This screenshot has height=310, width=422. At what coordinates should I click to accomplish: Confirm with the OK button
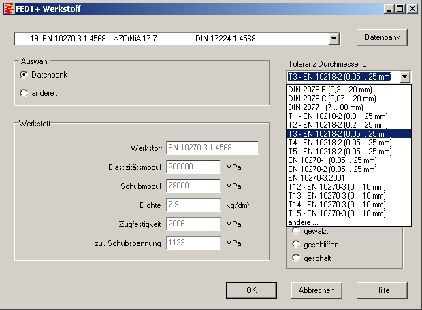click(251, 290)
